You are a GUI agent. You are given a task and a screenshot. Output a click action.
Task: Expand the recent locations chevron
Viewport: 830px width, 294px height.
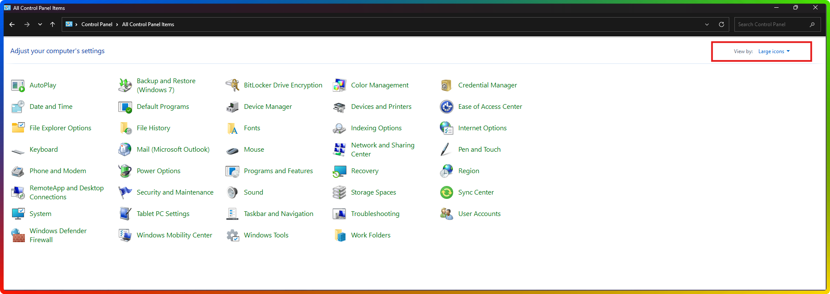coord(40,24)
